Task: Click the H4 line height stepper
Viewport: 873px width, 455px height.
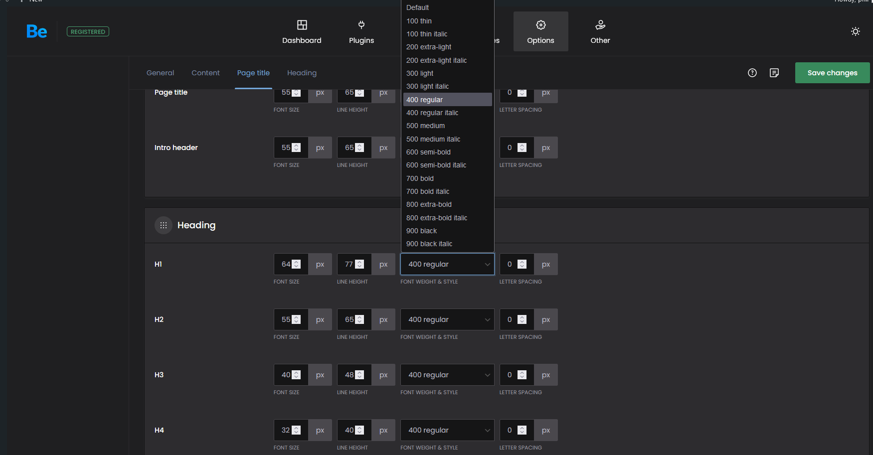Action: pos(359,430)
